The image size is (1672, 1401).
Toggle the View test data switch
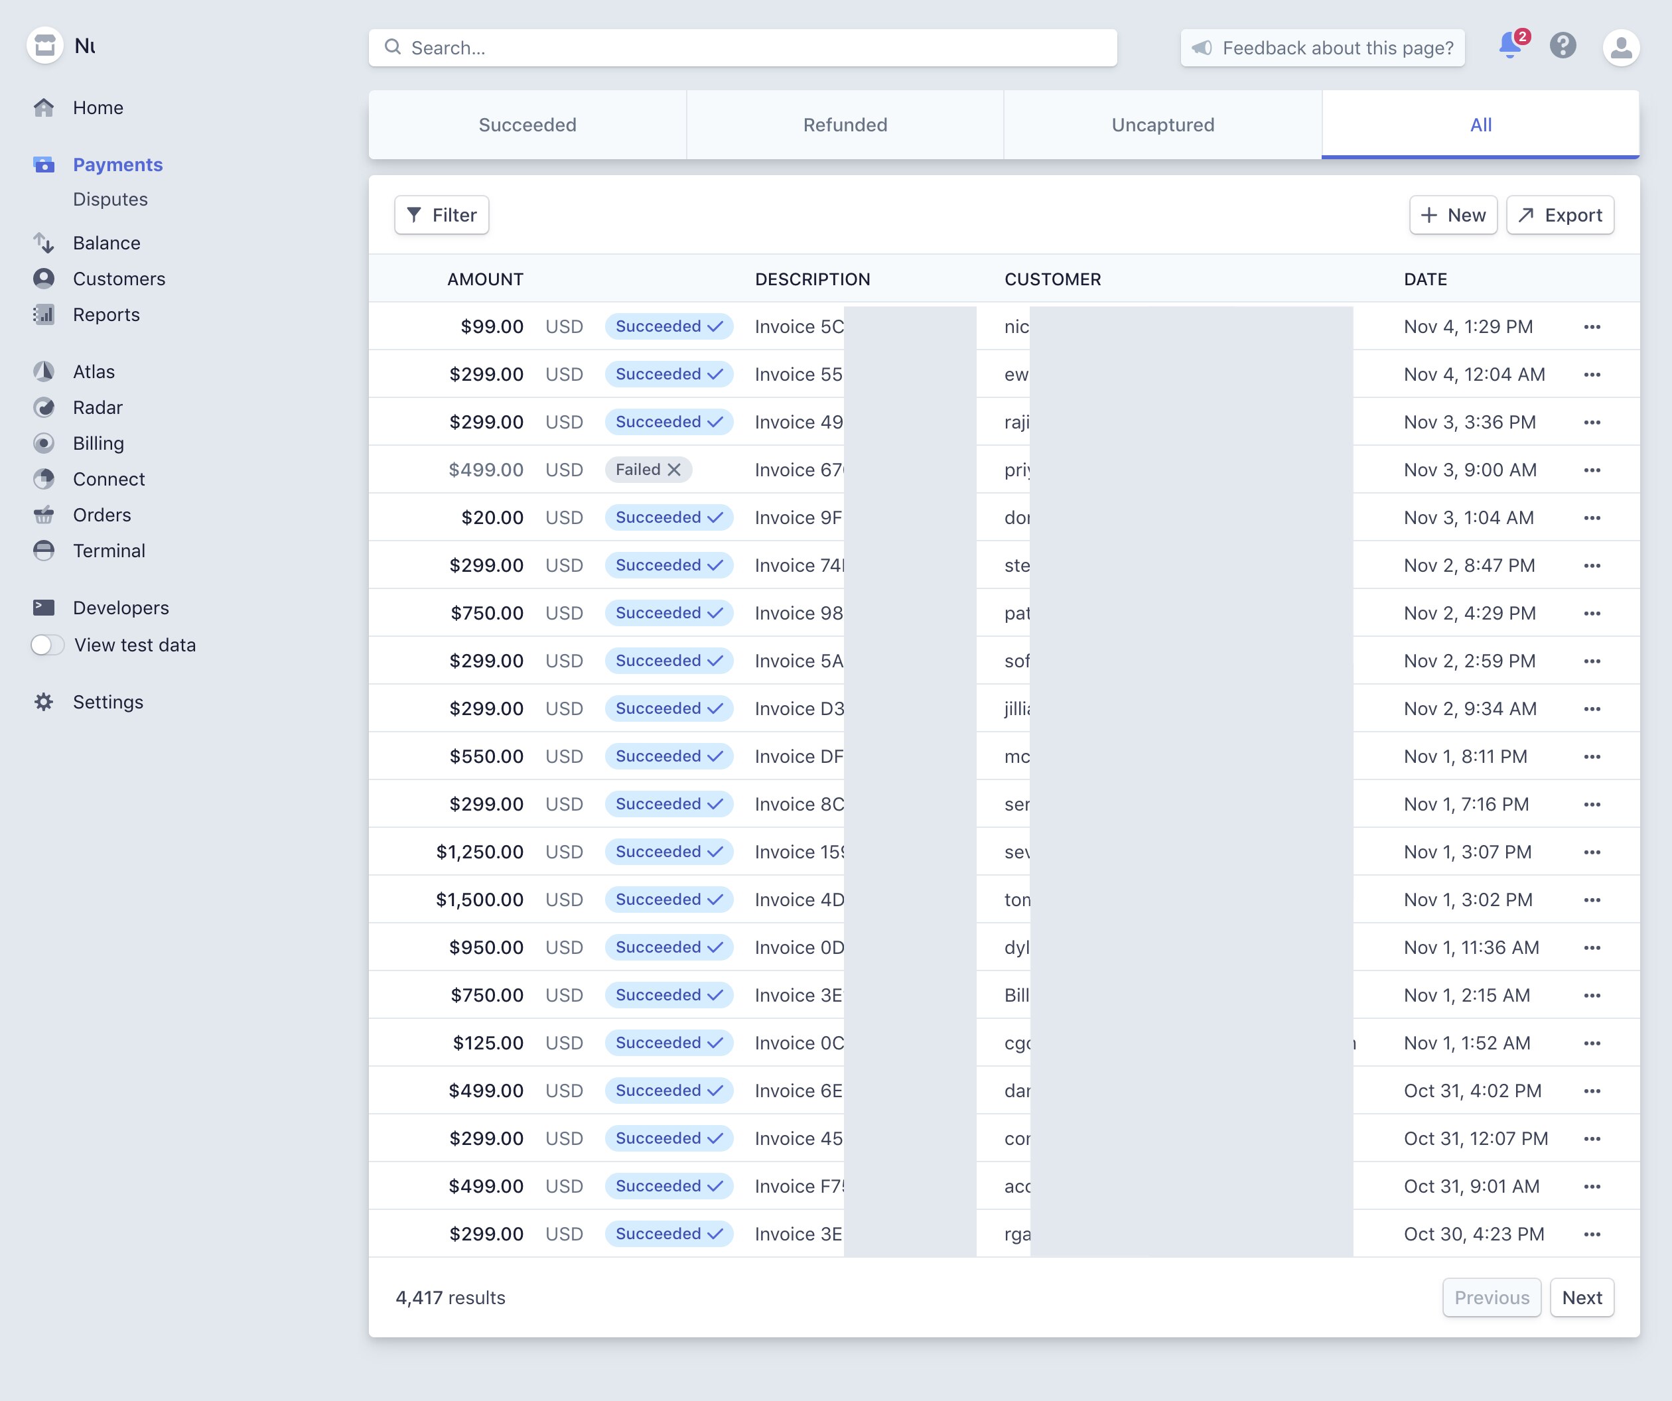click(47, 645)
